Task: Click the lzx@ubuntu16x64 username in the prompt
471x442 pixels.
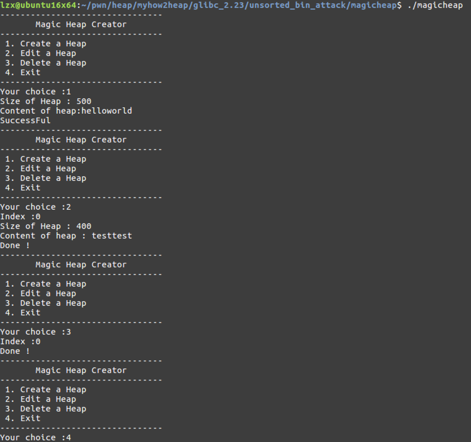Action: (38, 5)
